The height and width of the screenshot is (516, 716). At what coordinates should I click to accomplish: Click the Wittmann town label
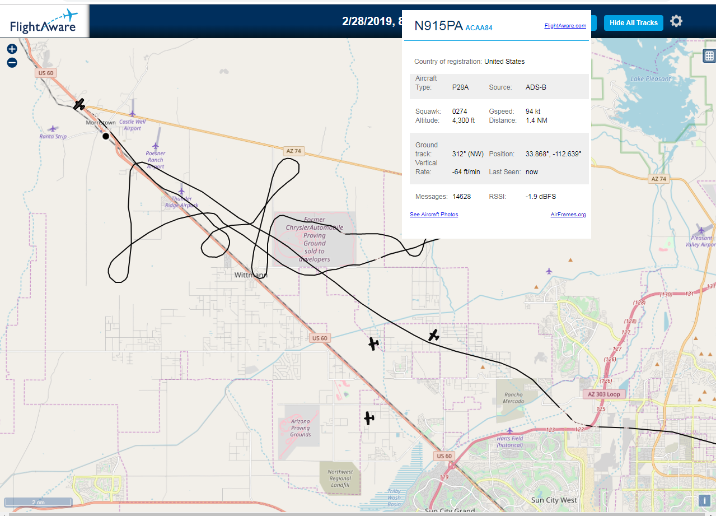(x=250, y=275)
